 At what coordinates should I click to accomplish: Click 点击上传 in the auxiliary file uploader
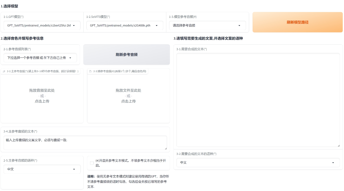[128, 101]
